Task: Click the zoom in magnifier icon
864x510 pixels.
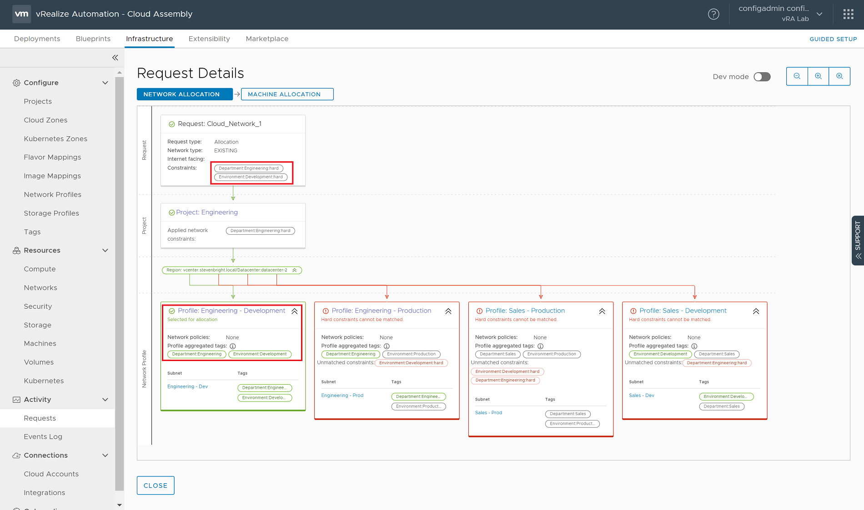Action: tap(818, 76)
